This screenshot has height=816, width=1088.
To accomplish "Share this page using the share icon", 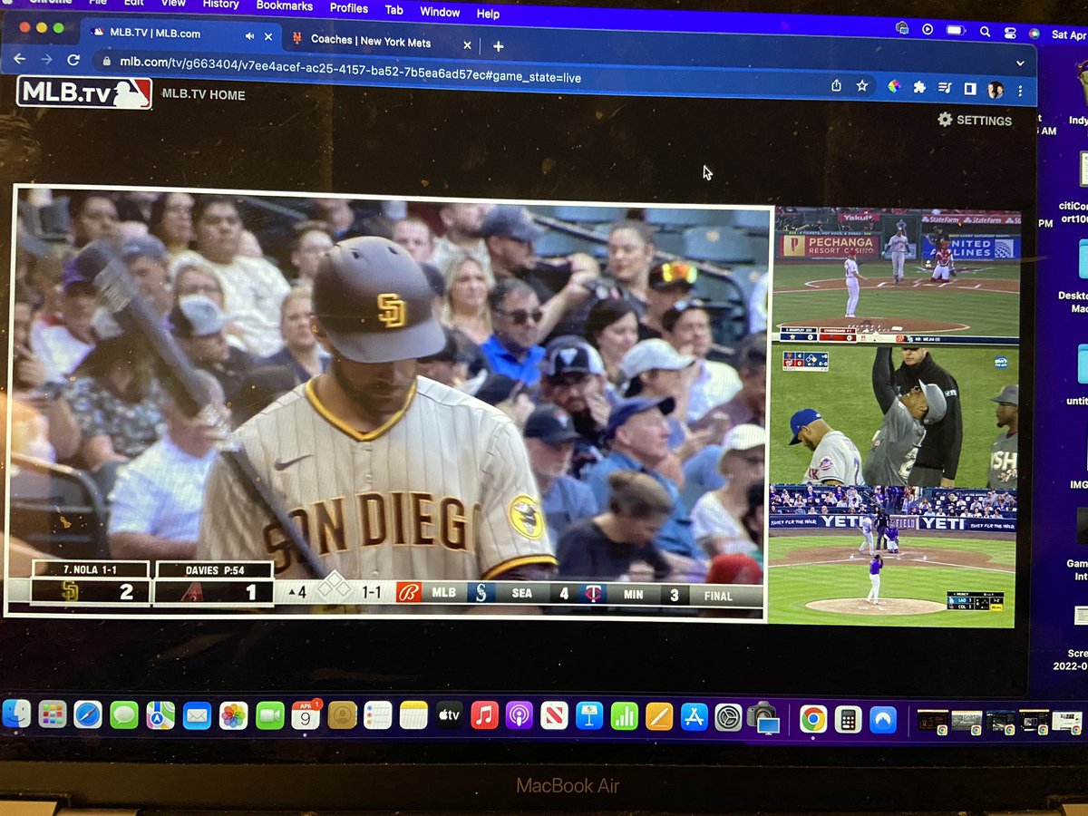I will pyautogui.click(x=836, y=84).
